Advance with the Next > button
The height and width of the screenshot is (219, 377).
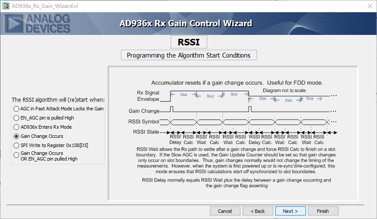(x=290, y=211)
